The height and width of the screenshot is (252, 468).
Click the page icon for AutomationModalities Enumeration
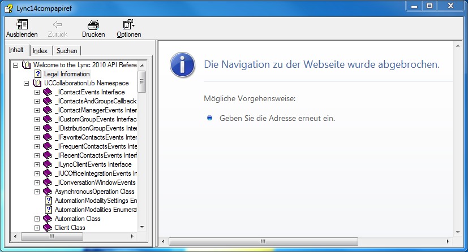[x=49, y=210]
